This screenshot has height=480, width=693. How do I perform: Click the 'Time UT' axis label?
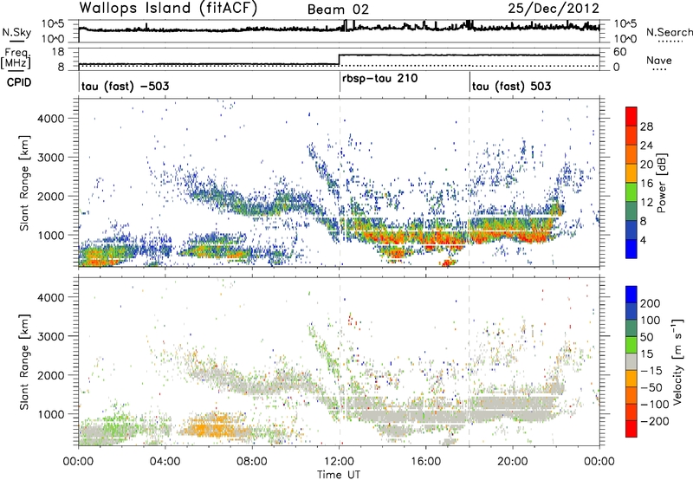pyautogui.click(x=339, y=474)
